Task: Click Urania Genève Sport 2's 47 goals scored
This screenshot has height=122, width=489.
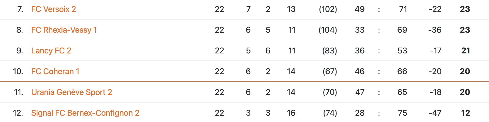Action: click(x=360, y=92)
